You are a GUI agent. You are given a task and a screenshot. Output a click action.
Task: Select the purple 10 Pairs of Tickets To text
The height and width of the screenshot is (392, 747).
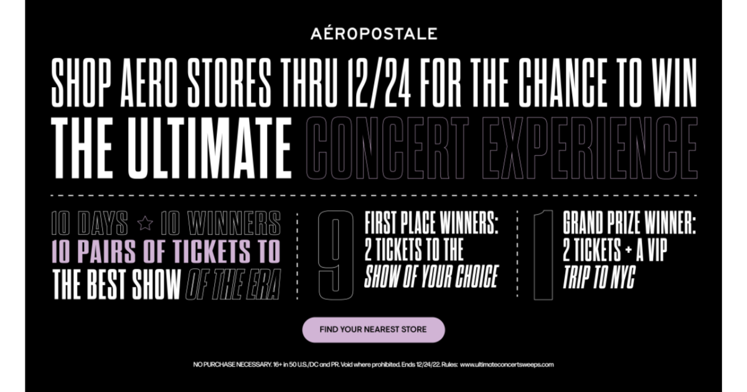point(166,253)
